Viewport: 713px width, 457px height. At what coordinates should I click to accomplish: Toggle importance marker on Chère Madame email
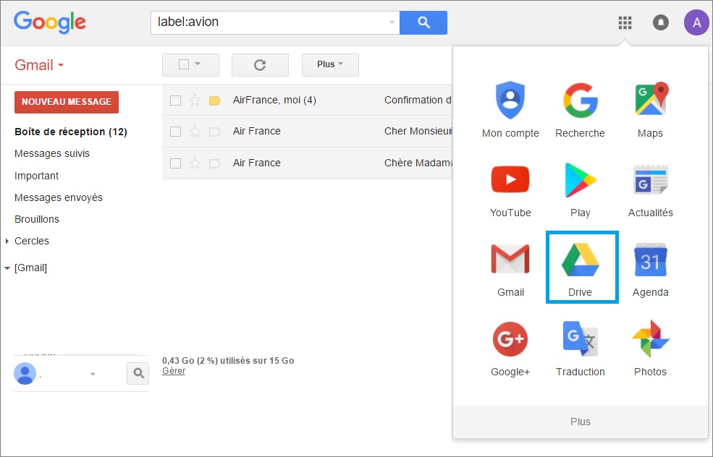pyautogui.click(x=215, y=163)
